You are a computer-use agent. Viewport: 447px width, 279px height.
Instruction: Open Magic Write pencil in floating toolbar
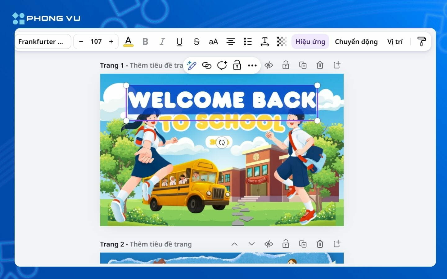point(192,65)
